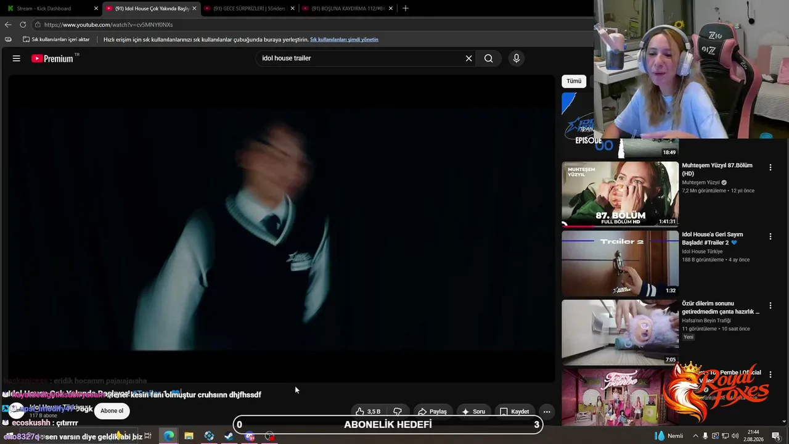The image size is (789, 444).
Task: Go back in the browser
Action: [8, 25]
